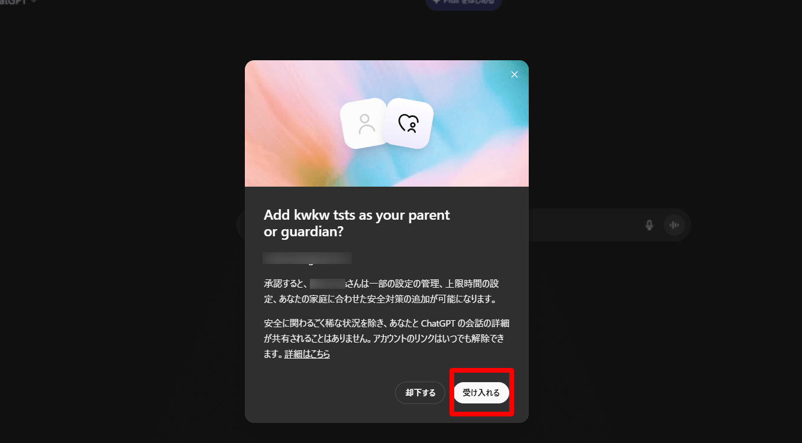The height and width of the screenshot is (443, 802).
Task: Activate the microphone dictation icon
Action: [649, 225]
